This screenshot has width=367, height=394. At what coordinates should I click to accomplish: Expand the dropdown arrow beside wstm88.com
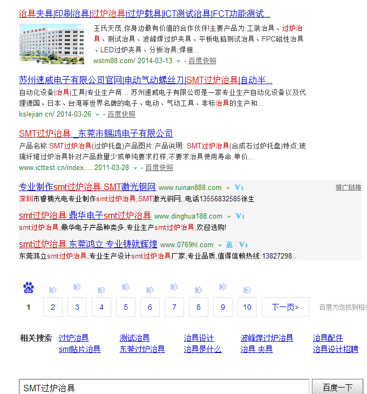pos(178,62)
